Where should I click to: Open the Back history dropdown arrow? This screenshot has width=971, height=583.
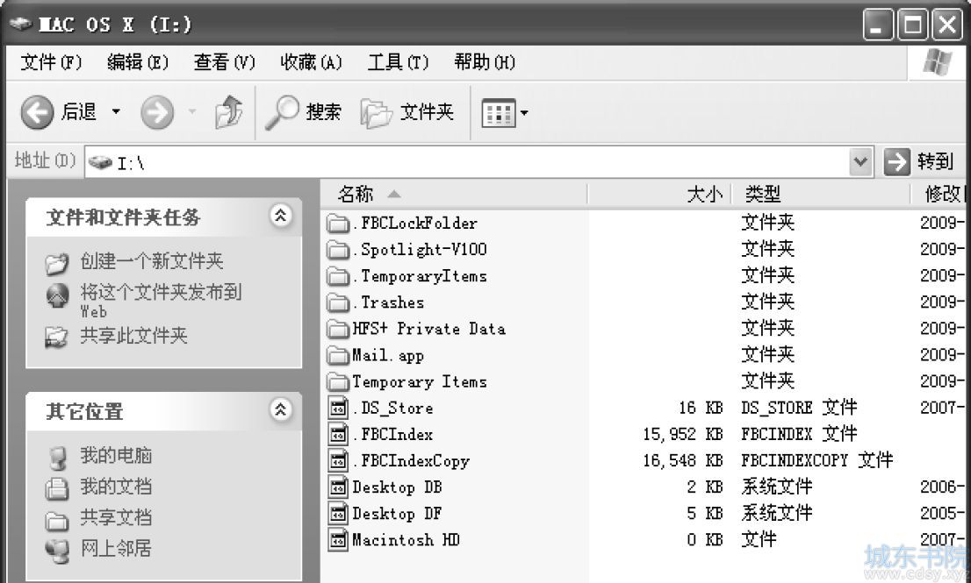116,112
